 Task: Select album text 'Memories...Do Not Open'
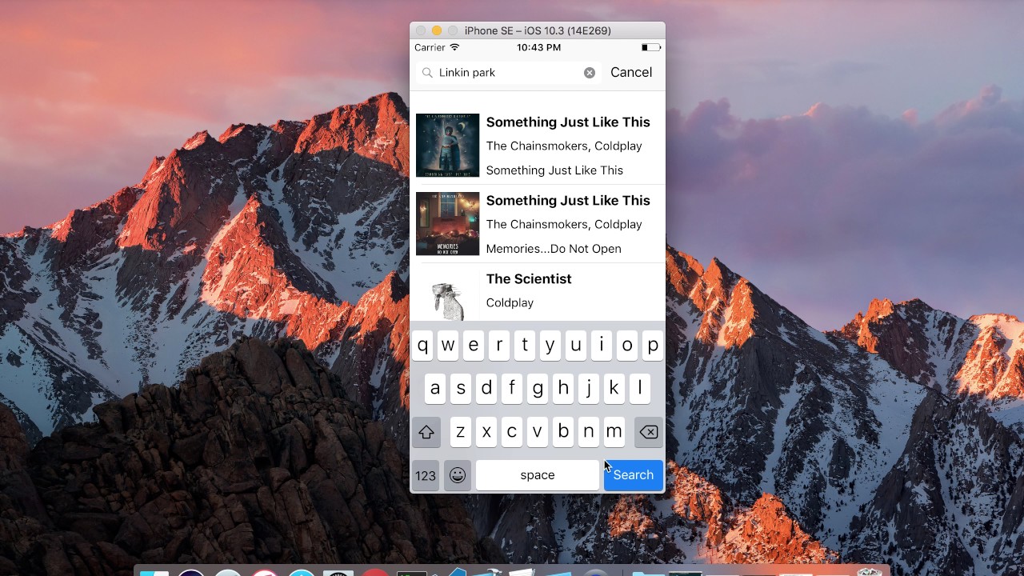(554, 249)
